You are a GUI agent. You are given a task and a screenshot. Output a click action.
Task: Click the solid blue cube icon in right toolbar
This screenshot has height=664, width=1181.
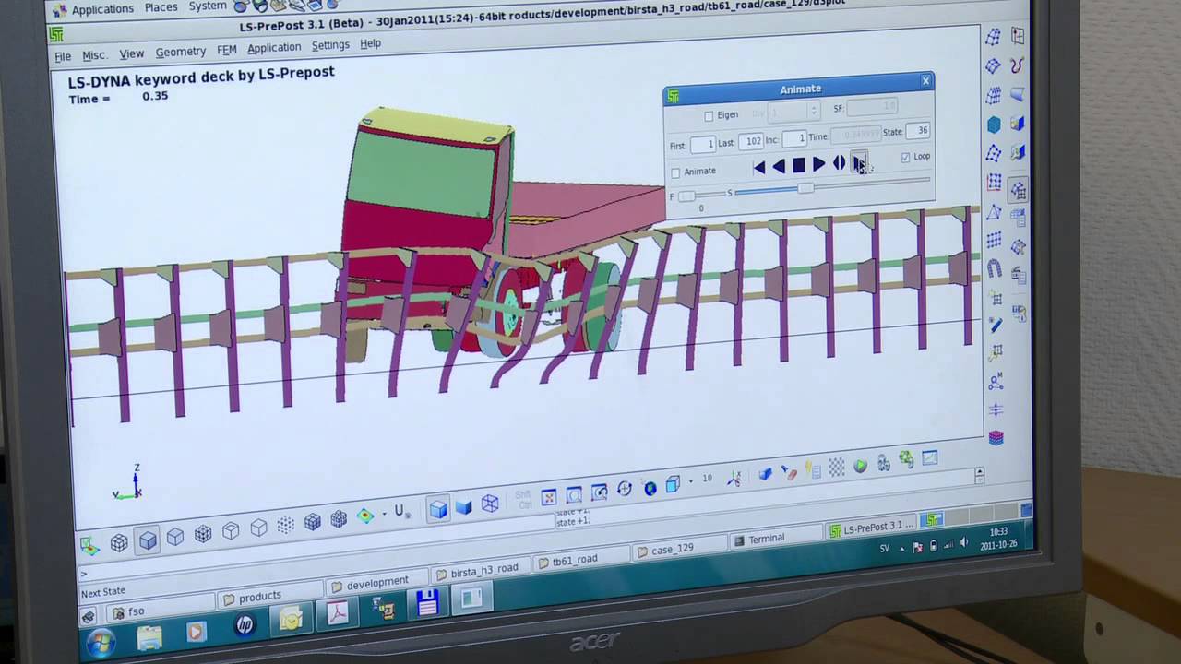(994, 125)
